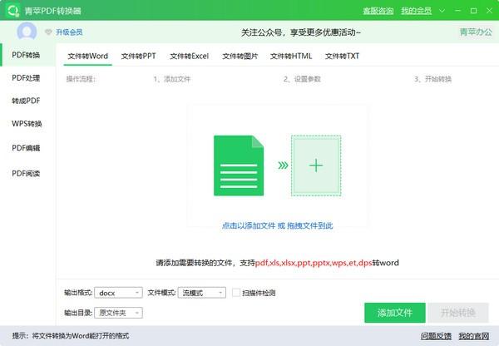Select WPS转换 in the sidebar
This screenshot has width=499, height=346.
[x=27, y=124]
